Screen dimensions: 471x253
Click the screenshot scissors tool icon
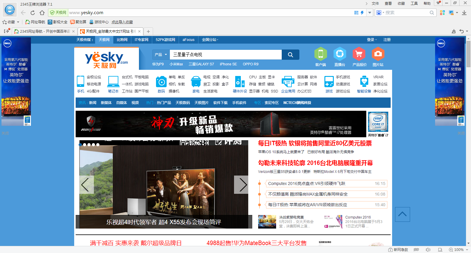tap(451, 13)
